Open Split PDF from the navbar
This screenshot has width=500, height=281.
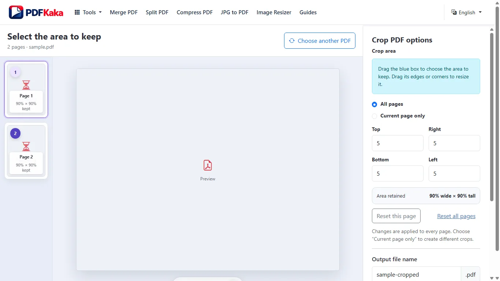click(x=157, y=12)
